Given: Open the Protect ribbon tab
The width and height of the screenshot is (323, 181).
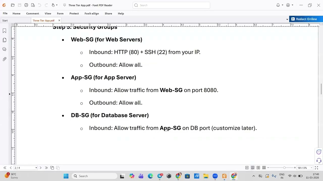Looking at the screenshot, I should click(74, 13).
